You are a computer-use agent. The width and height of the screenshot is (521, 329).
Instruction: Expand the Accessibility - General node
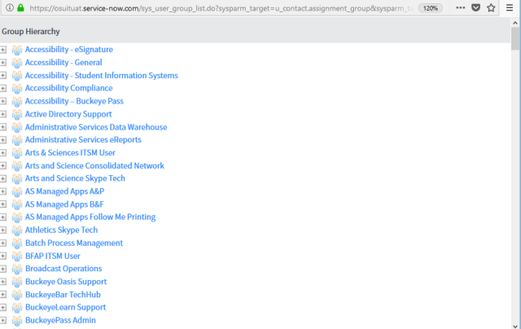(3, 63)
